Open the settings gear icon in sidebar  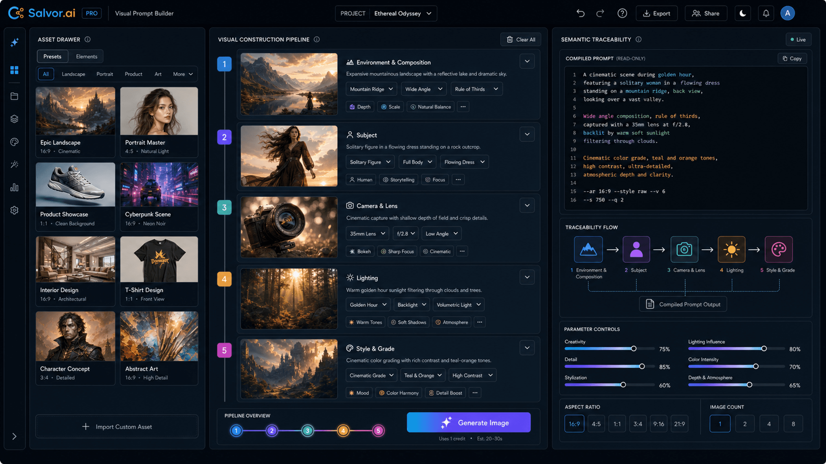coord(15,210)
